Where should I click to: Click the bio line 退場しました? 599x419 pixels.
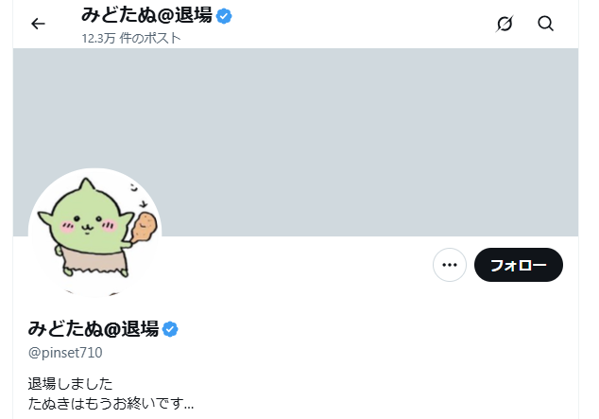70,383
